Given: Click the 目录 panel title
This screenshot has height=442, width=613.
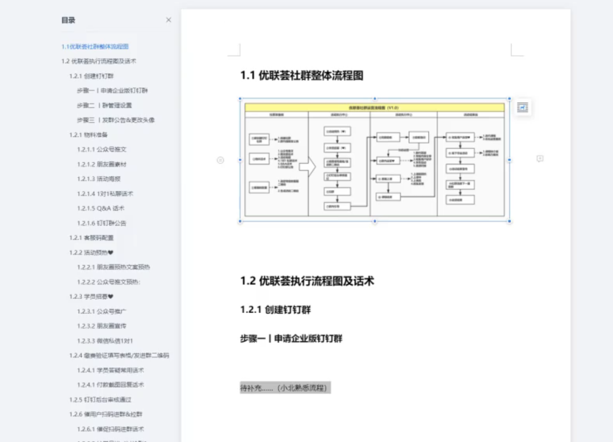Looking at the screenshot, I should coord(68,20).
